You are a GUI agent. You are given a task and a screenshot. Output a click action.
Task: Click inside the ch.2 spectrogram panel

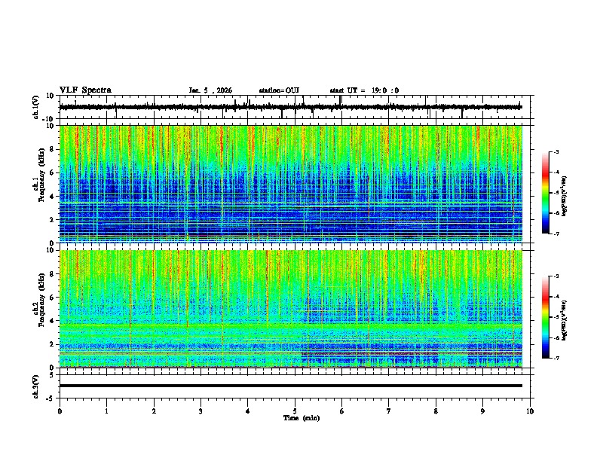pyautogui.click(x=291, y=309)
